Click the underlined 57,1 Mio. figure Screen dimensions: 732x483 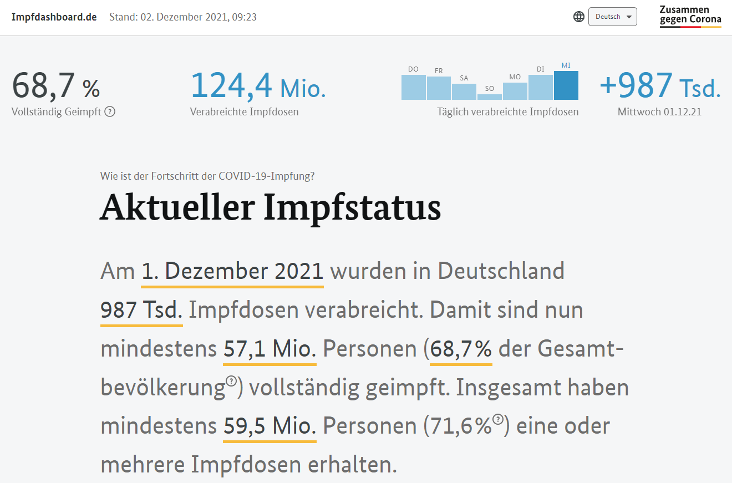click(270, 349)
